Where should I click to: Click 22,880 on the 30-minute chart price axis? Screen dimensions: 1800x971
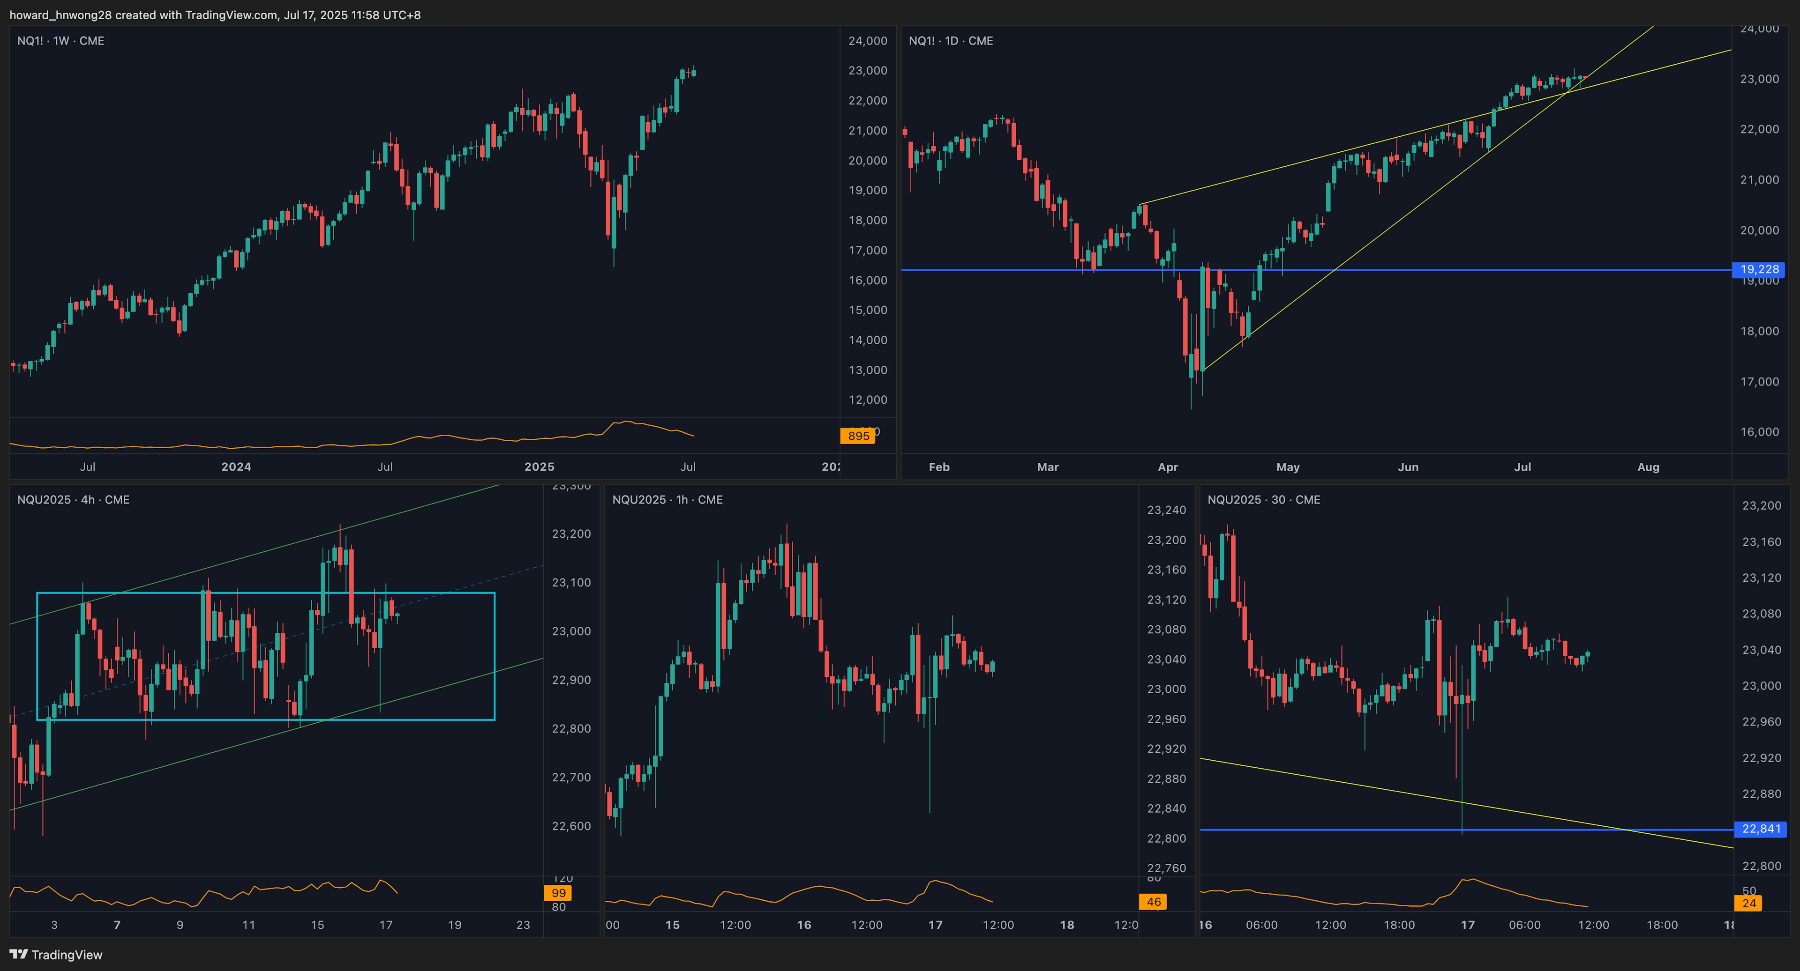tap(1762, 793)
